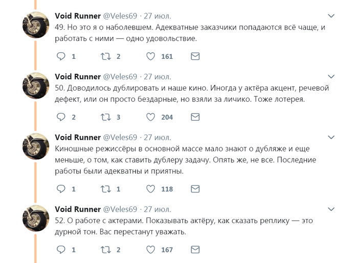Like tweet 52 with 167 likes

pyautogui.click(x=151, y=250)
